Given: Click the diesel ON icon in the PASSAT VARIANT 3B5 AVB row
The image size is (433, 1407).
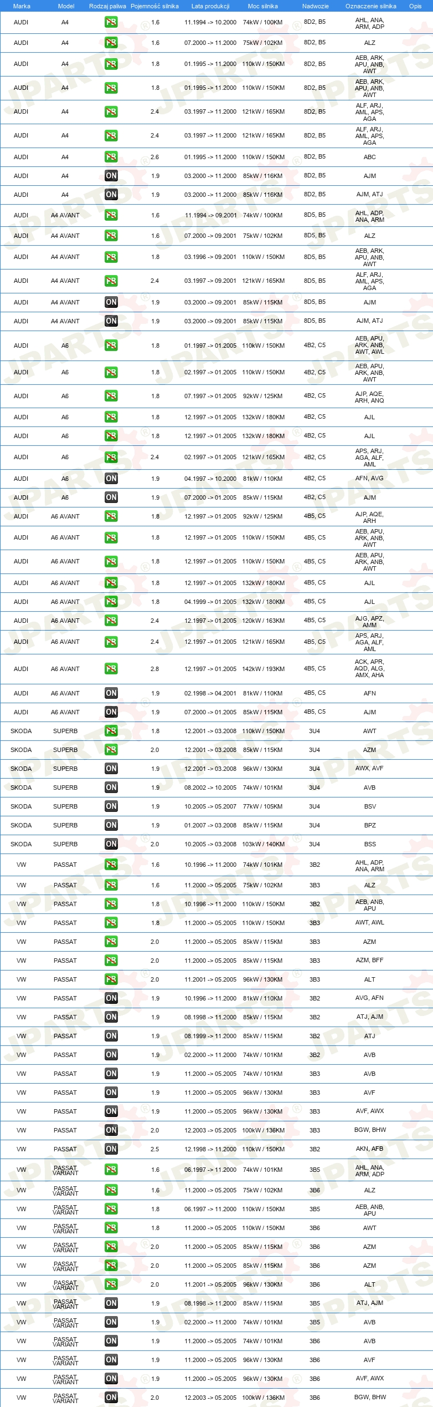Looking at the screenshot, I should click(x=111, y=1322).
